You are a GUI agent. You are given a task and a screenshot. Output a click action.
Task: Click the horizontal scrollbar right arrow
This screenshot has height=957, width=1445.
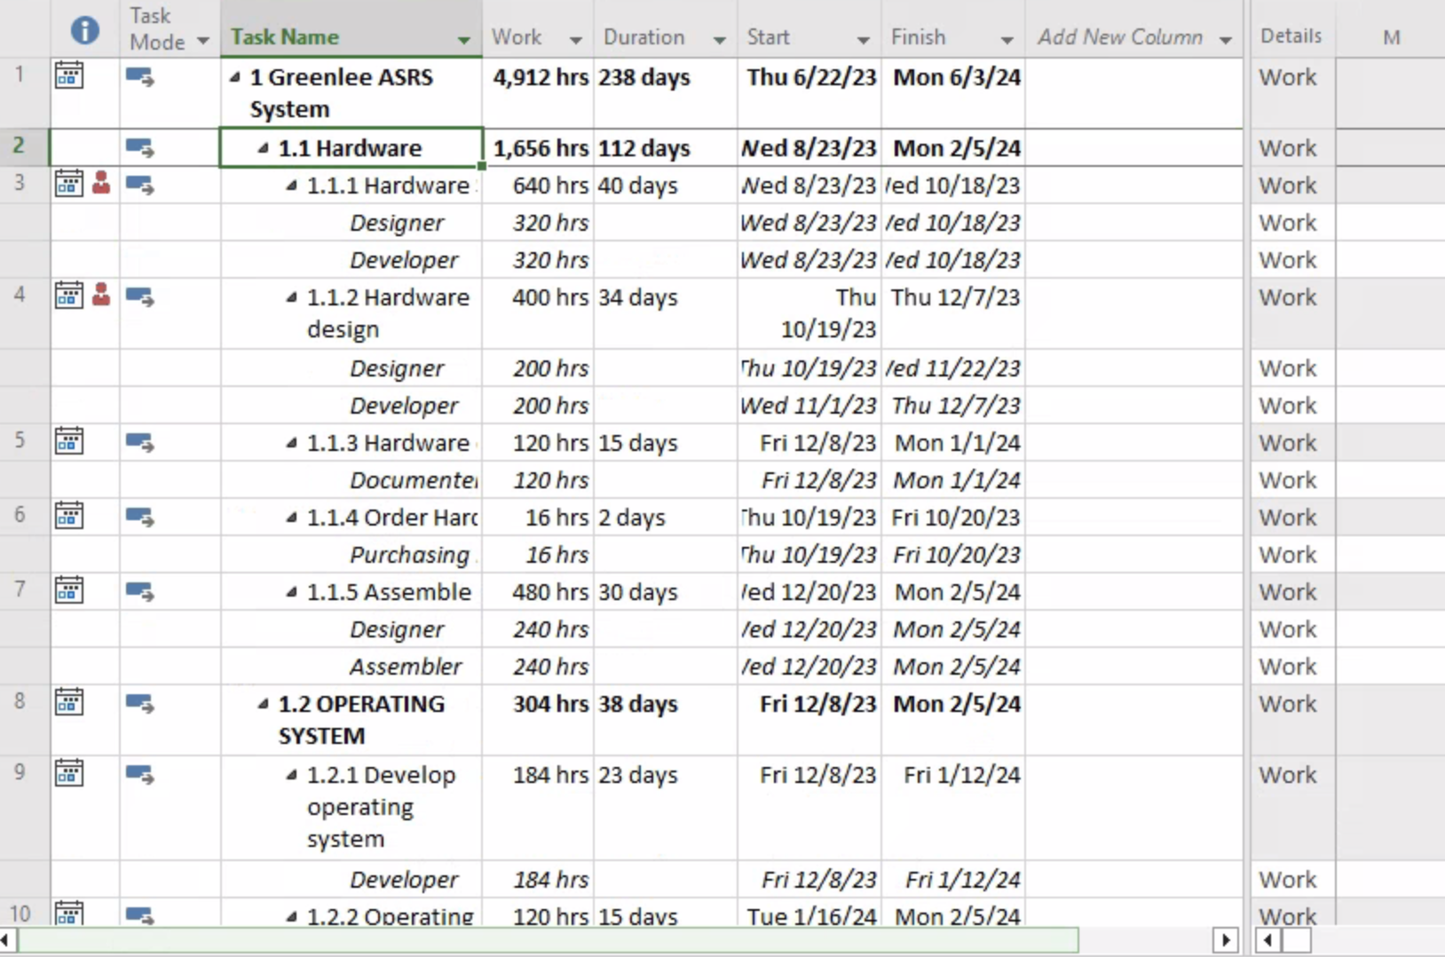pyautogui.click(x=1226, y=939)
